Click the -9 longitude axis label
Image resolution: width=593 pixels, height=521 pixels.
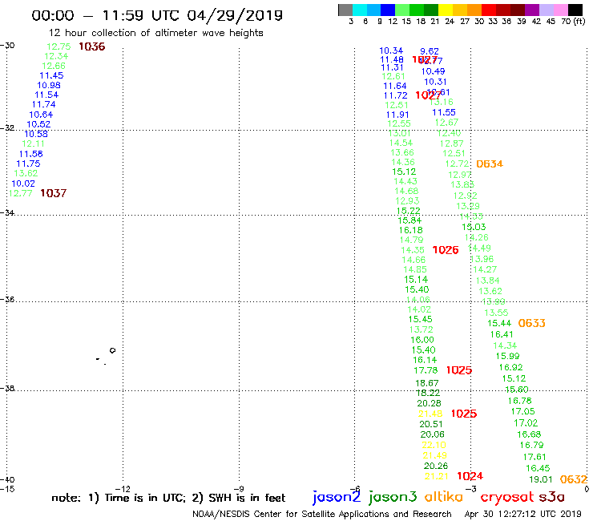coord(239,489)
